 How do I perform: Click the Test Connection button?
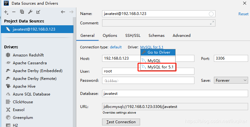pyautogui.click(x=121, y=122)
